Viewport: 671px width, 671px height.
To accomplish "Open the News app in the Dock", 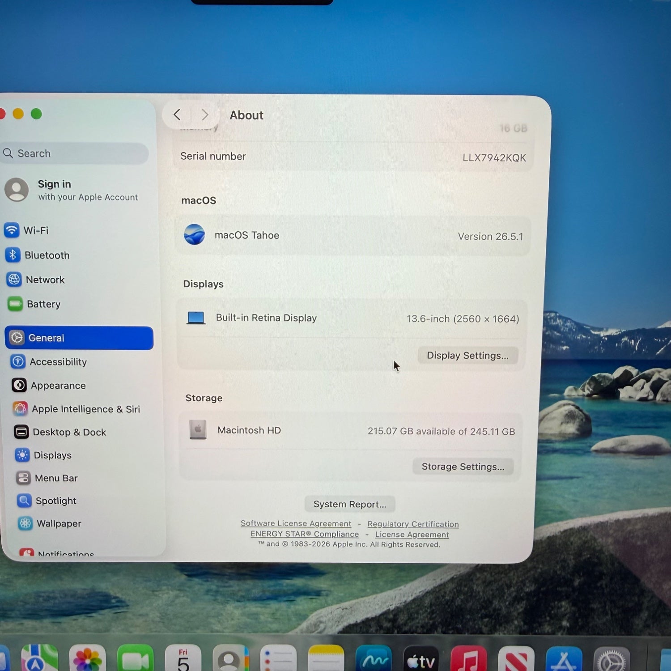I will (x=516, y=659).
